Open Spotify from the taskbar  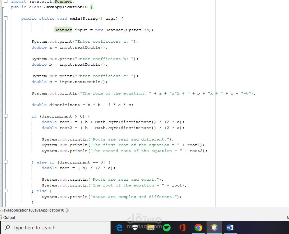(167, 227)
